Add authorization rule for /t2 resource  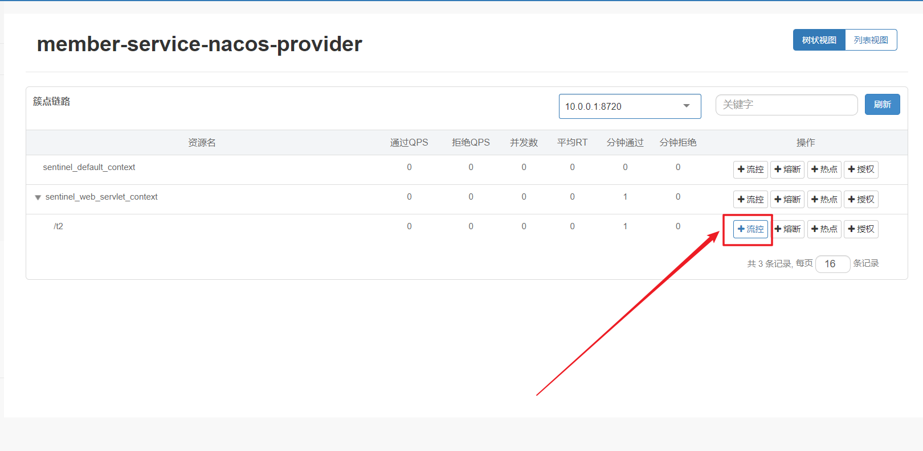point(861,229)
